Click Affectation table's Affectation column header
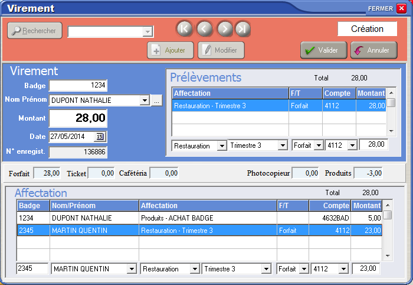The width and height of the screenshot is (413, 285). [208, 206]
